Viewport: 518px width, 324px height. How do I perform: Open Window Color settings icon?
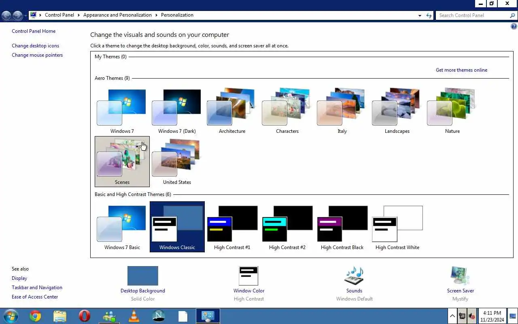click(x=248, y=276)
